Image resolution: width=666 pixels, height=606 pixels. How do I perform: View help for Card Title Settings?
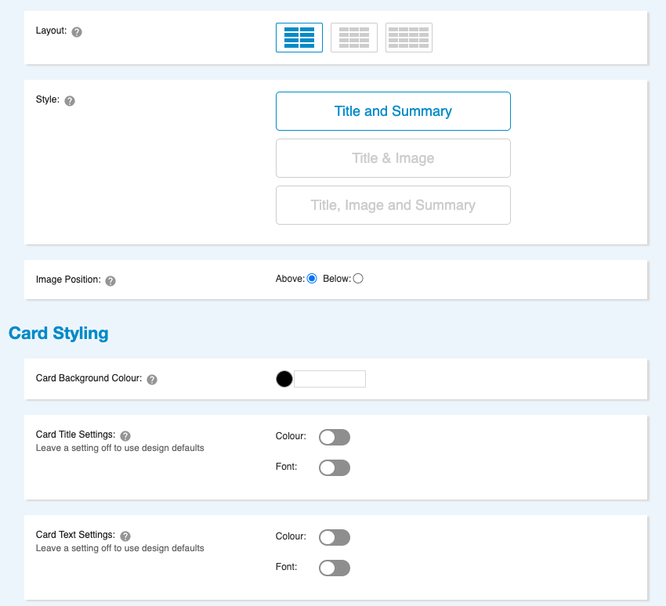click(x=125, y=436)
